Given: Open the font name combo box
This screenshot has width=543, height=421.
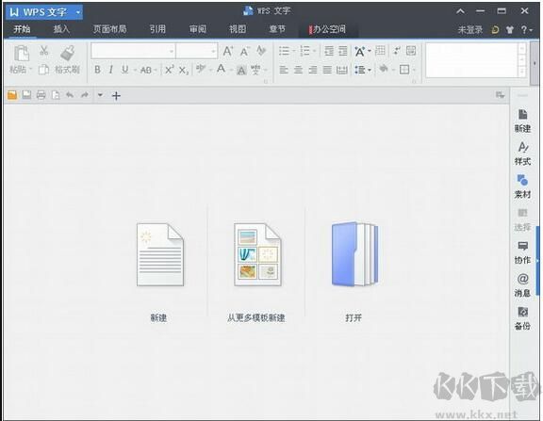Looking at the screenshot, I should tap(133, 51).
